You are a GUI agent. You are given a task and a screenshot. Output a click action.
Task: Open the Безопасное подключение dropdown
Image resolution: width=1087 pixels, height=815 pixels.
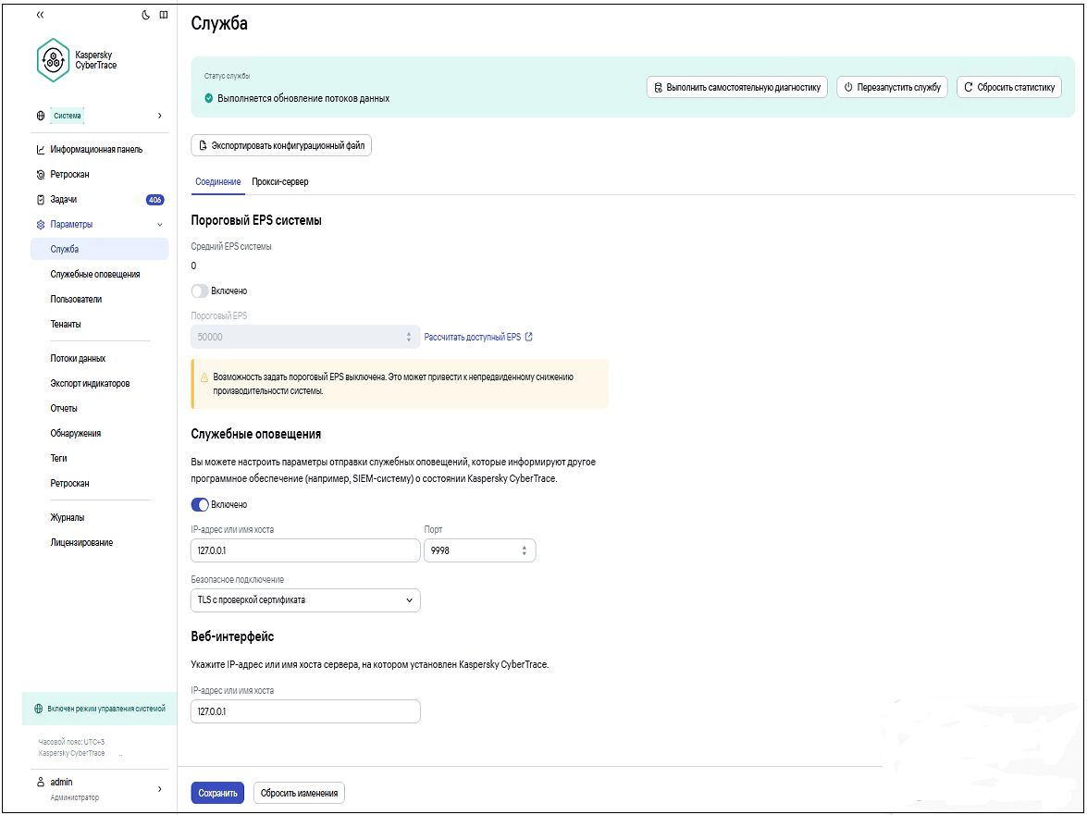point(305,600)
